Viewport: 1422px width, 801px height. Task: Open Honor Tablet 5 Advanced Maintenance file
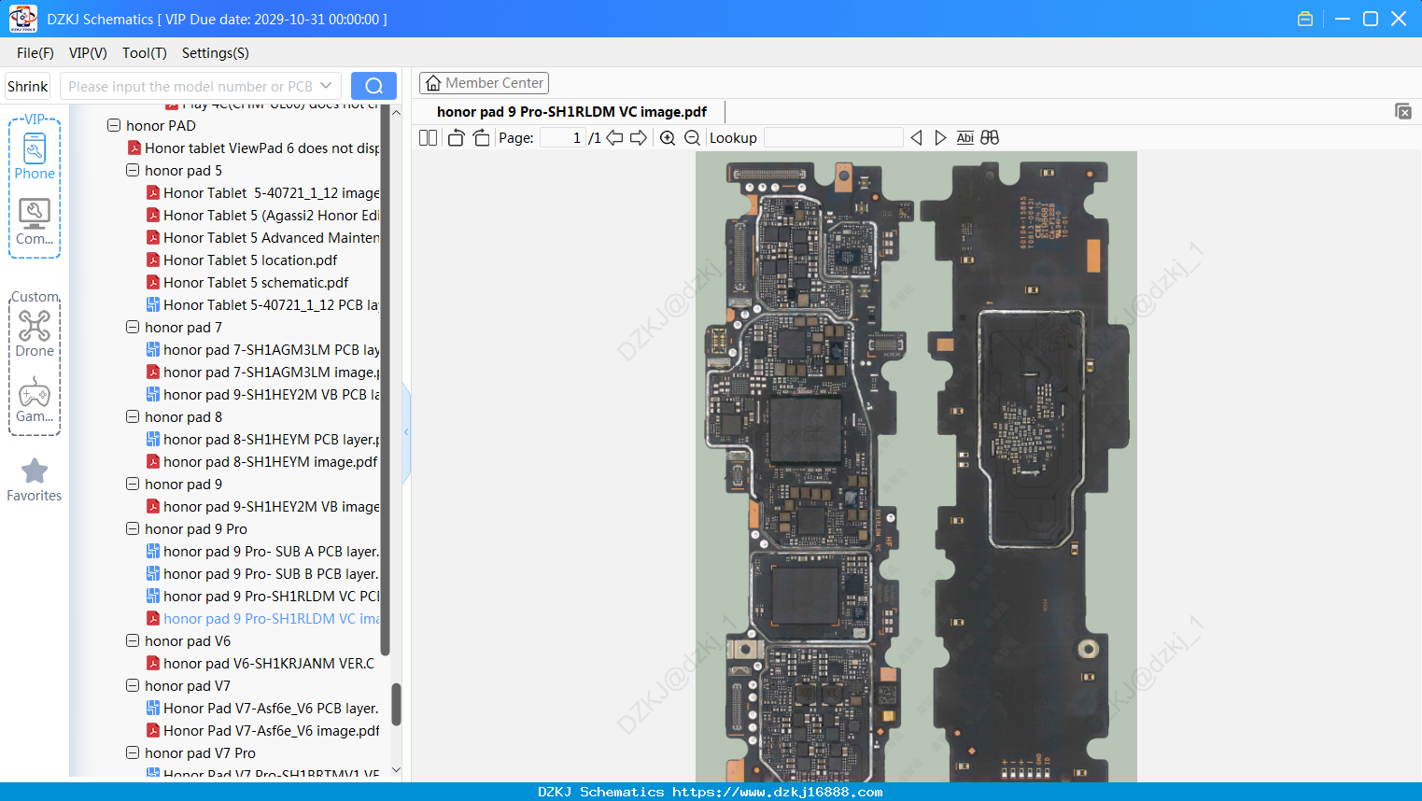(x=262, y=237)
